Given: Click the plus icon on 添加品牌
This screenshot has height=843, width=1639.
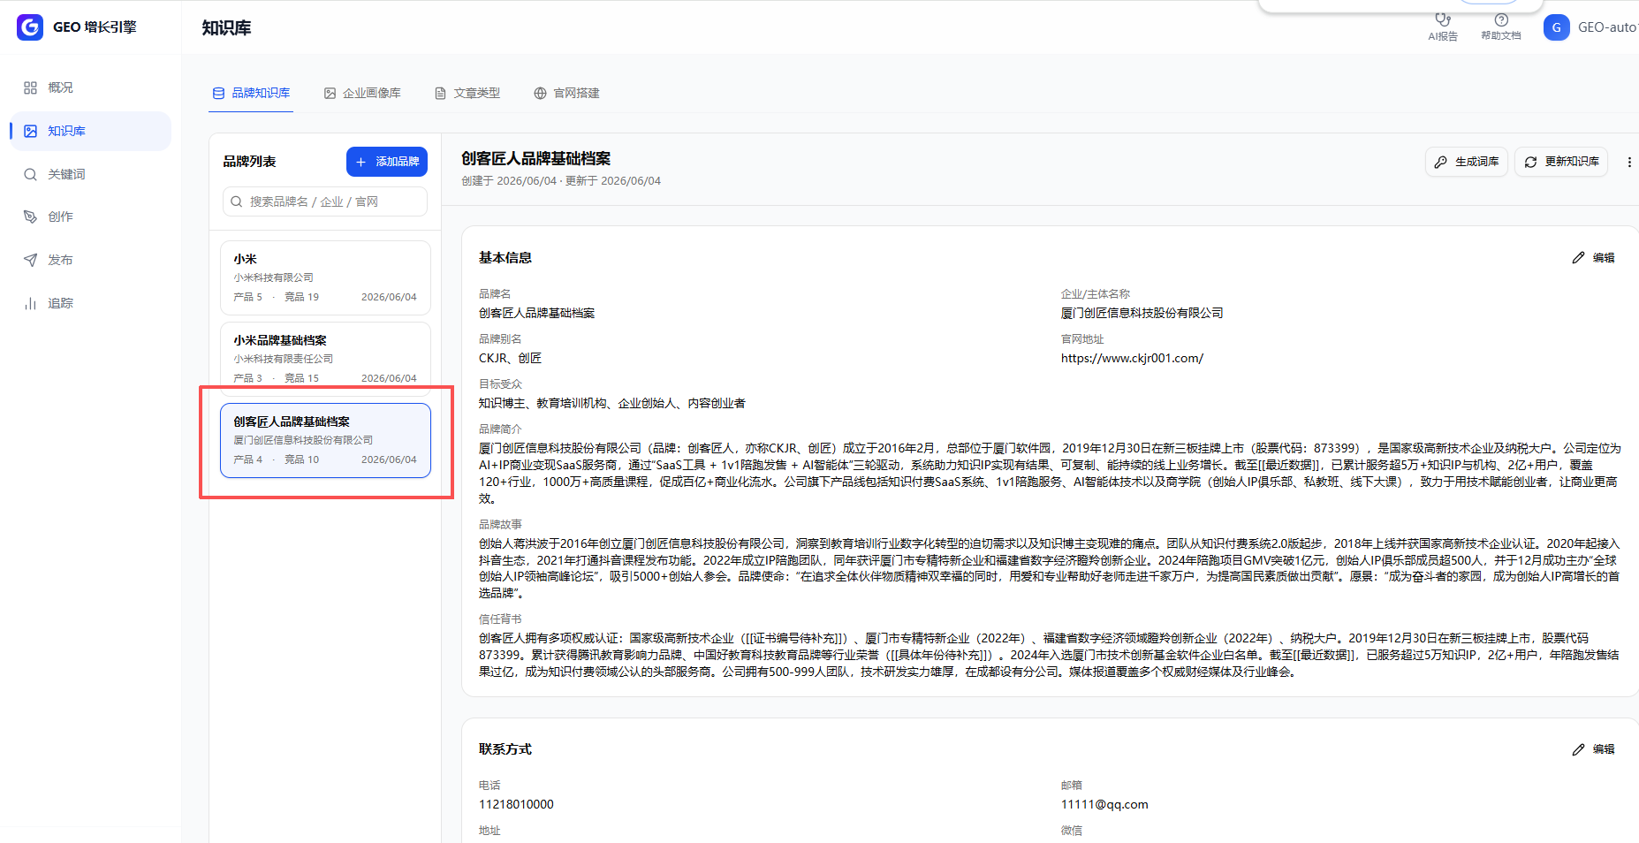Looking at the screenshot, I should point(360,162).
